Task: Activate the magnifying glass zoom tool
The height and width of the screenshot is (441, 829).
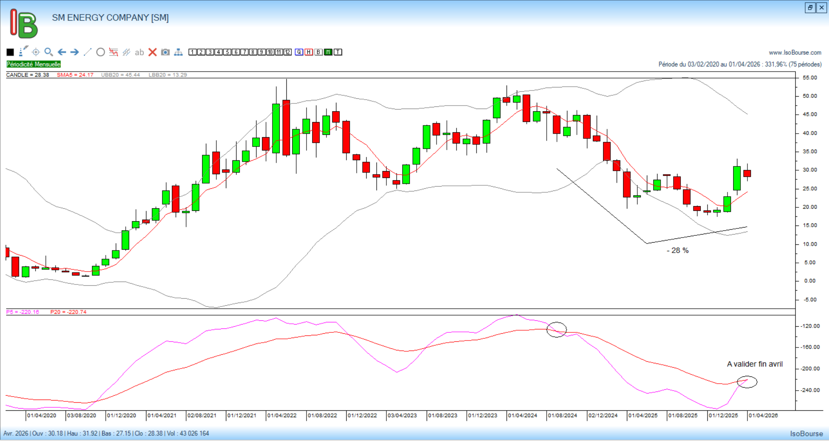Action: point(49,52)
